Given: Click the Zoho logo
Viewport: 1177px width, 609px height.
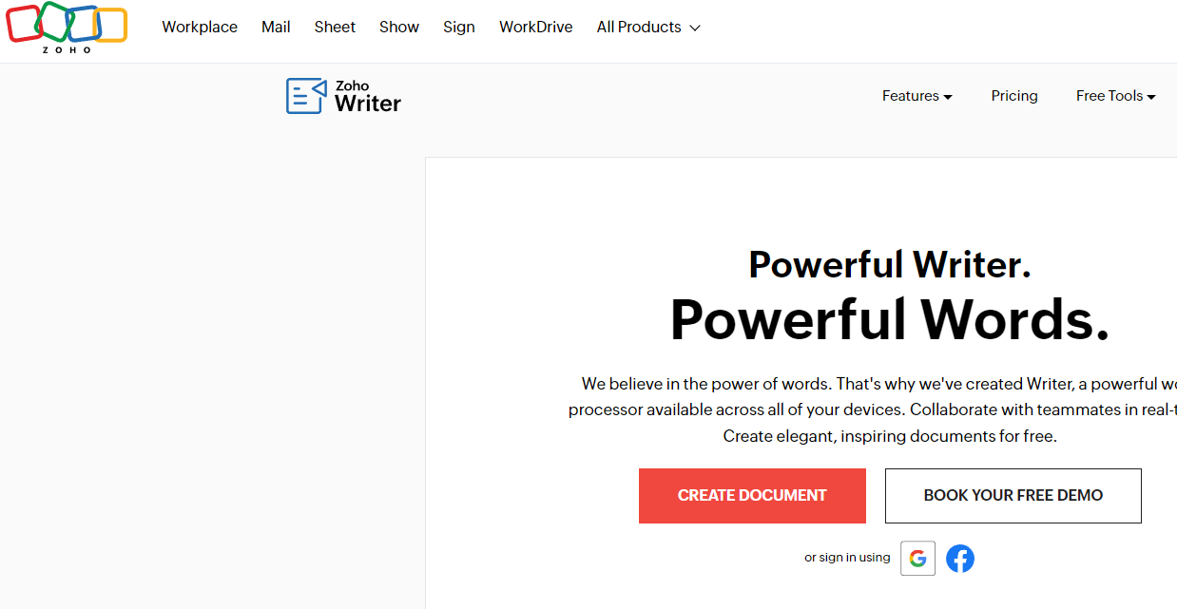Looking at the screenshot, I should [x=67, y=29].
